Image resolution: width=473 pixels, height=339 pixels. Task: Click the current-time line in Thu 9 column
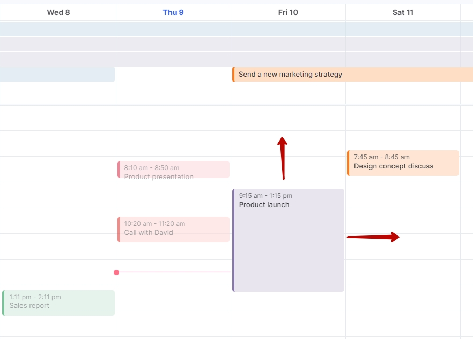point(174,272)
